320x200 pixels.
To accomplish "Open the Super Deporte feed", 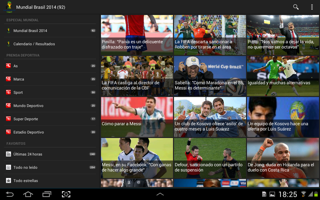I will pos(50,119).
